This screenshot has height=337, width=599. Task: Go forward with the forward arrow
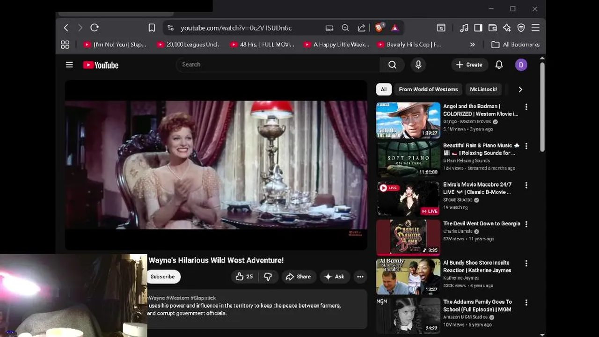tap(80, 28)
